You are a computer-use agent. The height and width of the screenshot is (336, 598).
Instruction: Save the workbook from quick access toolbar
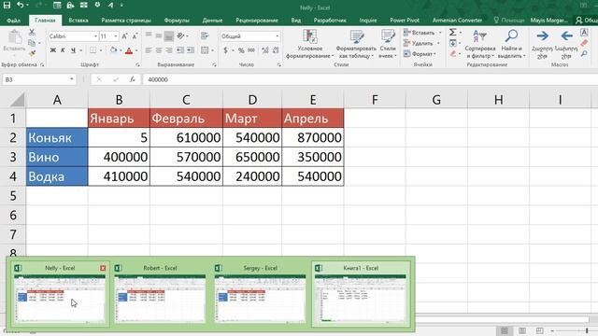click(7, 5)
